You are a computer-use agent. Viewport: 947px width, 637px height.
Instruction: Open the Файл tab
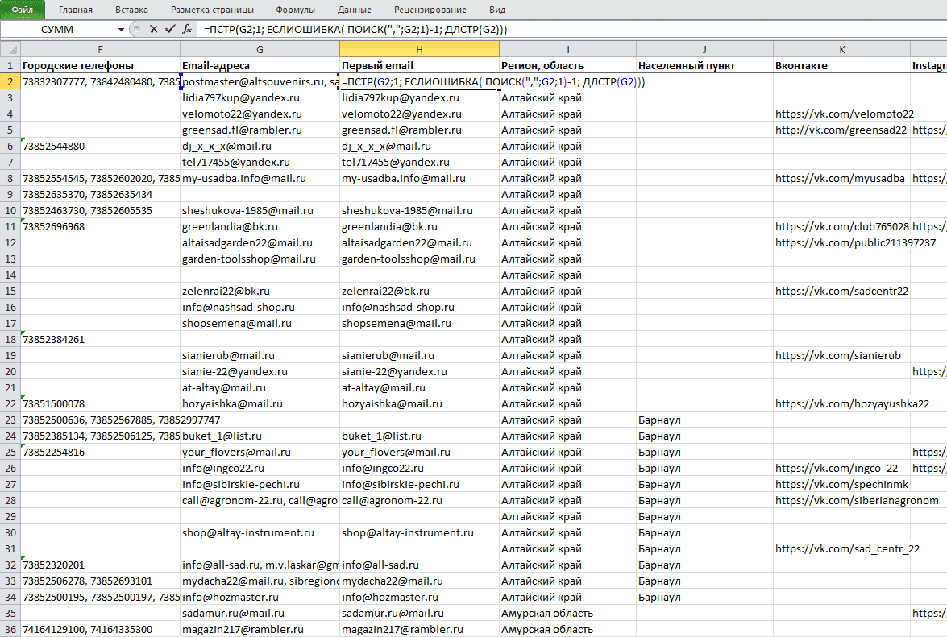click(23, 10)
